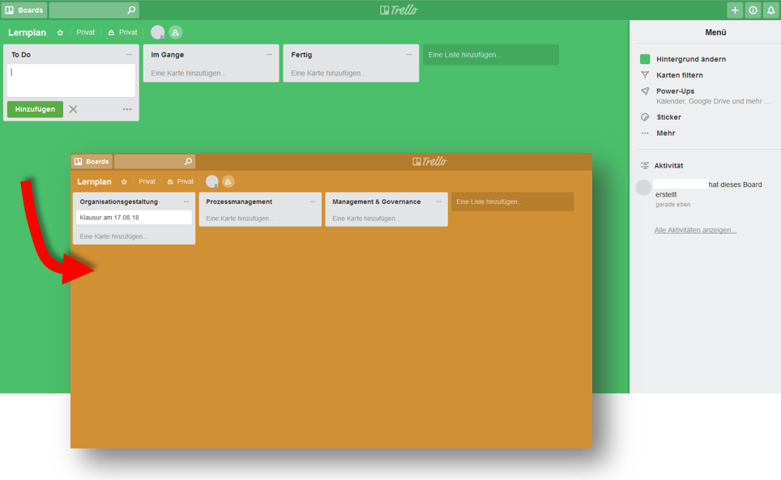The width and height of the screenshot is (781, 480).
Task: Open Karten filtern in menu
Action: point(679,75)
